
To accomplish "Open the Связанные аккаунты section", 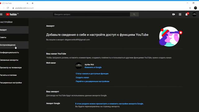I will click(14, 60).
